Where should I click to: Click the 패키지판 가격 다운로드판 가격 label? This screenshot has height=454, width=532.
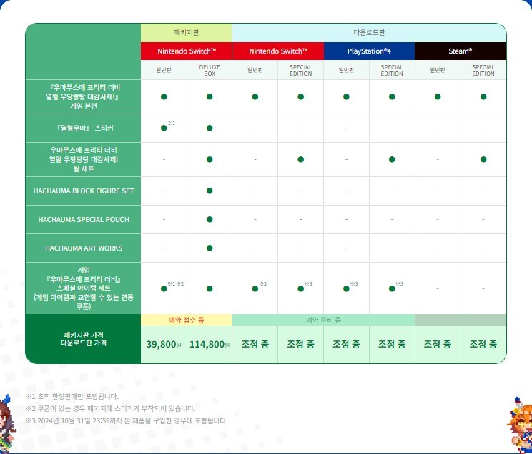coord(83,338)
